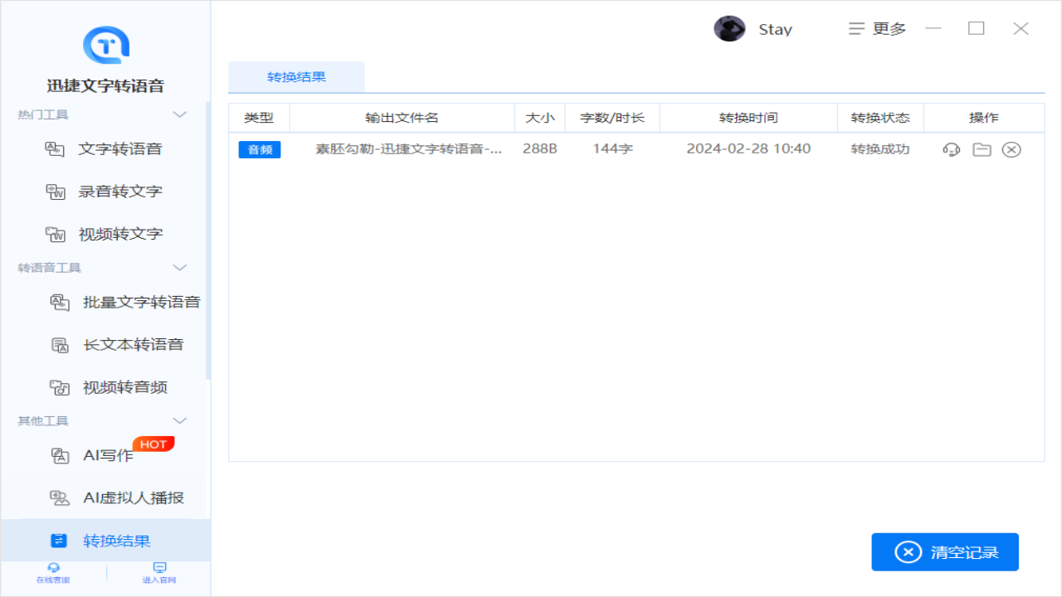
Task: Switch to the 转换结果 tab
Action: [x=295, y=76]
